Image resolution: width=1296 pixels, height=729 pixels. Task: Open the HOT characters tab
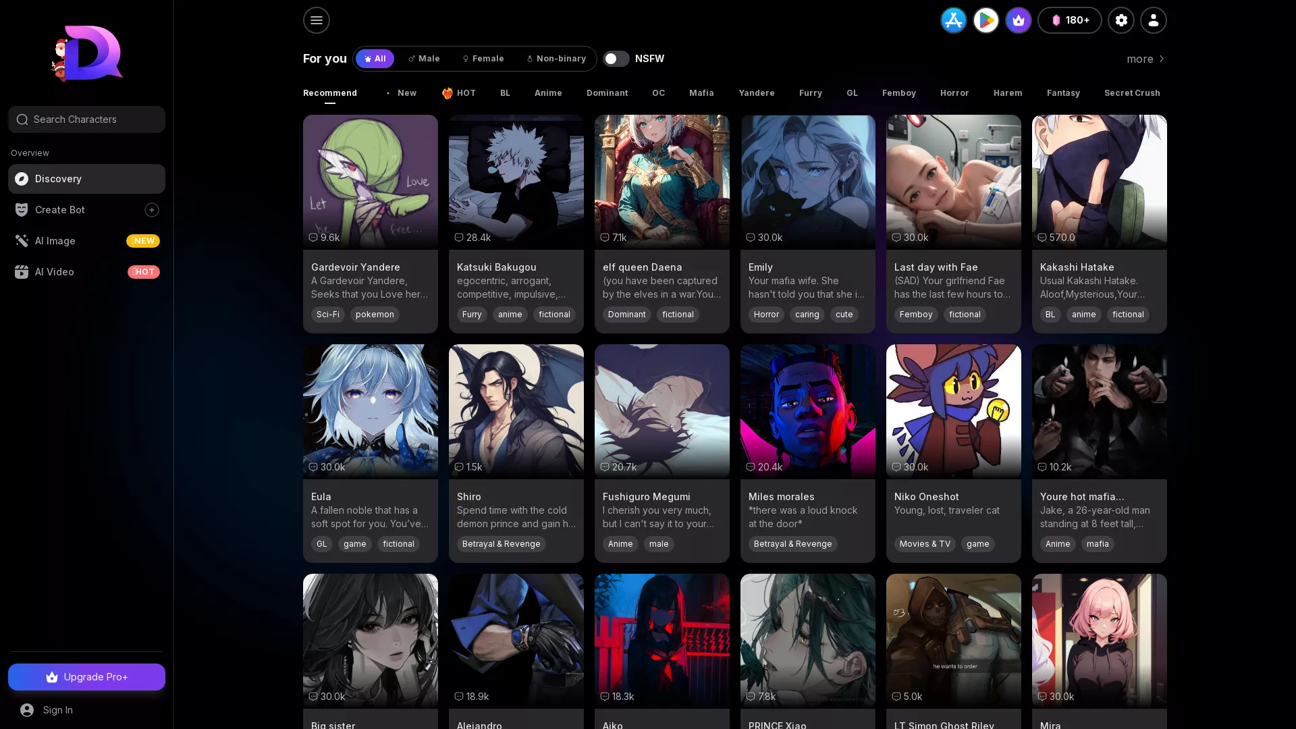tap(458, 93)
